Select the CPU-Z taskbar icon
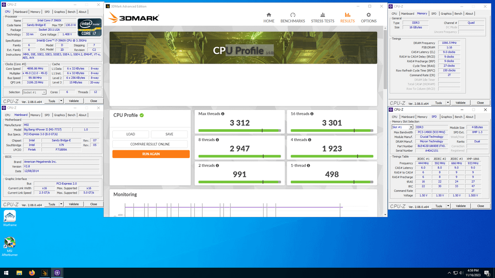The image size is (495, 278). coord(57,273)
